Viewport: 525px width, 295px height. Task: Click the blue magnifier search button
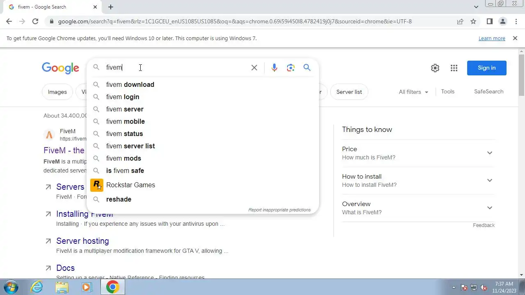pos(307,68)
